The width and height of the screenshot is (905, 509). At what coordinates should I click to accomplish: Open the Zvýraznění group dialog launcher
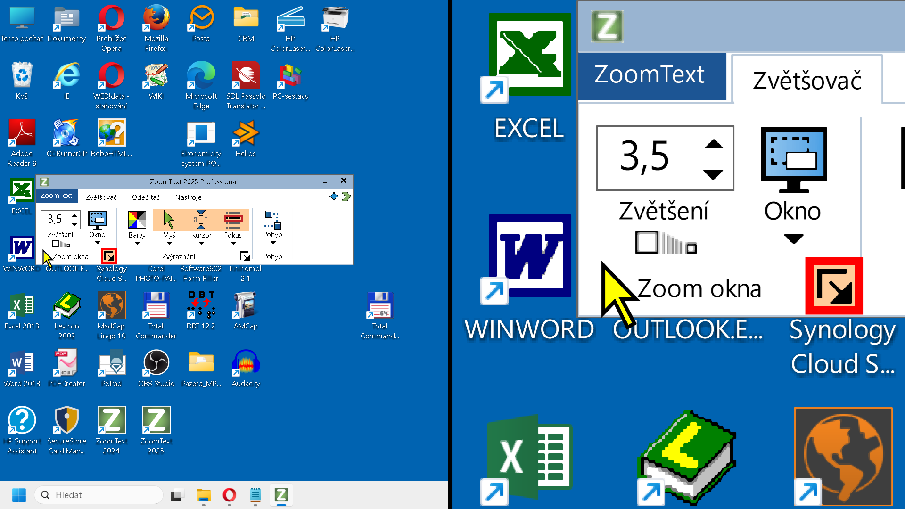[245, 256]
